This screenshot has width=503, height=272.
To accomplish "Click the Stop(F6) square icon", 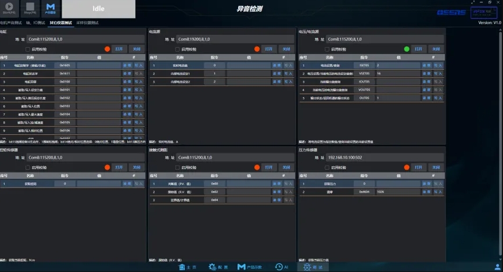I will click(30, 8).
